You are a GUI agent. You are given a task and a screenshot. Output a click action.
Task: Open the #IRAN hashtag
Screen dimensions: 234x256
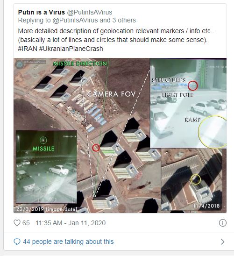pos(28,49)
